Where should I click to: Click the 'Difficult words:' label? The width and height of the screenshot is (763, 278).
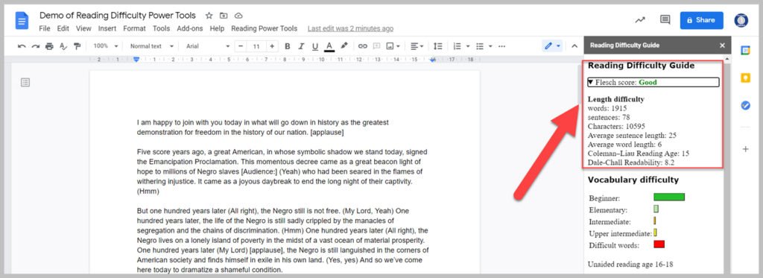614,245
